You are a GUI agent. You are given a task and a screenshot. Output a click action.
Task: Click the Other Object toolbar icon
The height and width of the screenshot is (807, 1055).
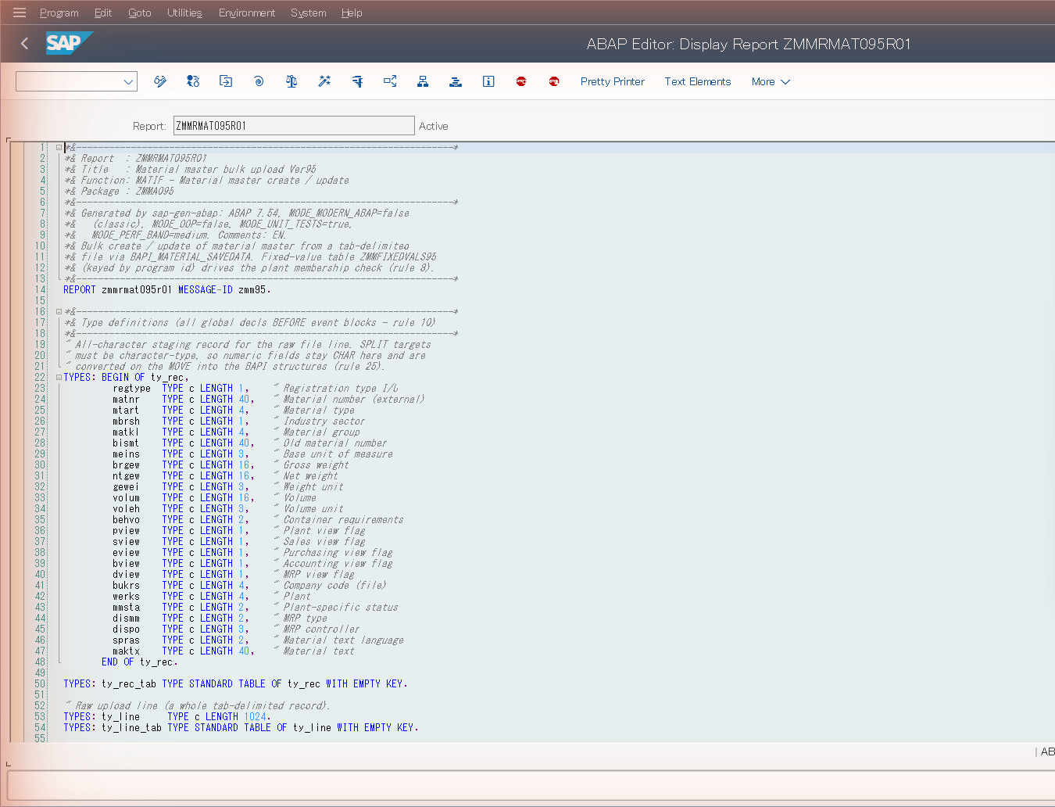click(x=226, y=81)
